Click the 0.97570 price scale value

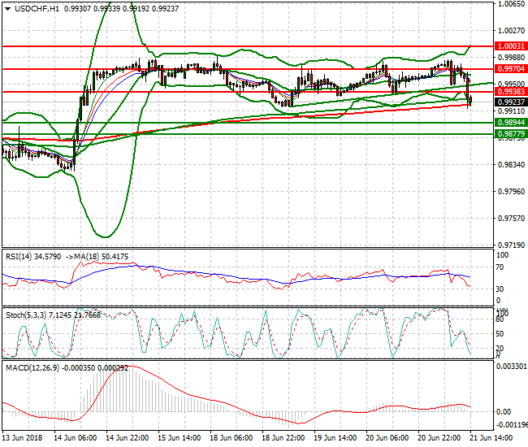(511, 219)
